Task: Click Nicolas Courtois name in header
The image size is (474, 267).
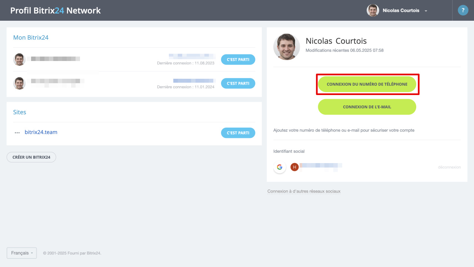Action: 401,10
